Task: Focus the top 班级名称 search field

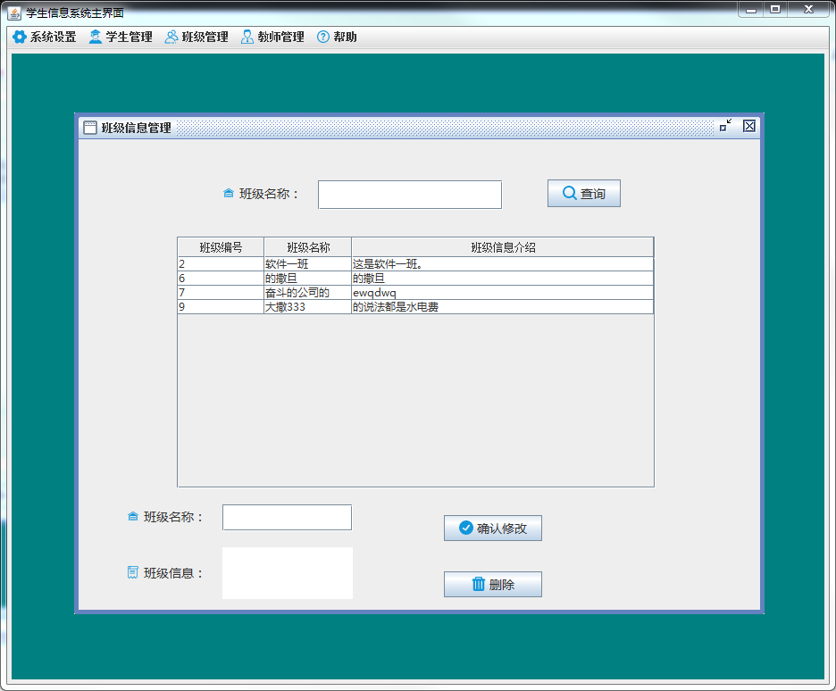Action: click(409, 195)
